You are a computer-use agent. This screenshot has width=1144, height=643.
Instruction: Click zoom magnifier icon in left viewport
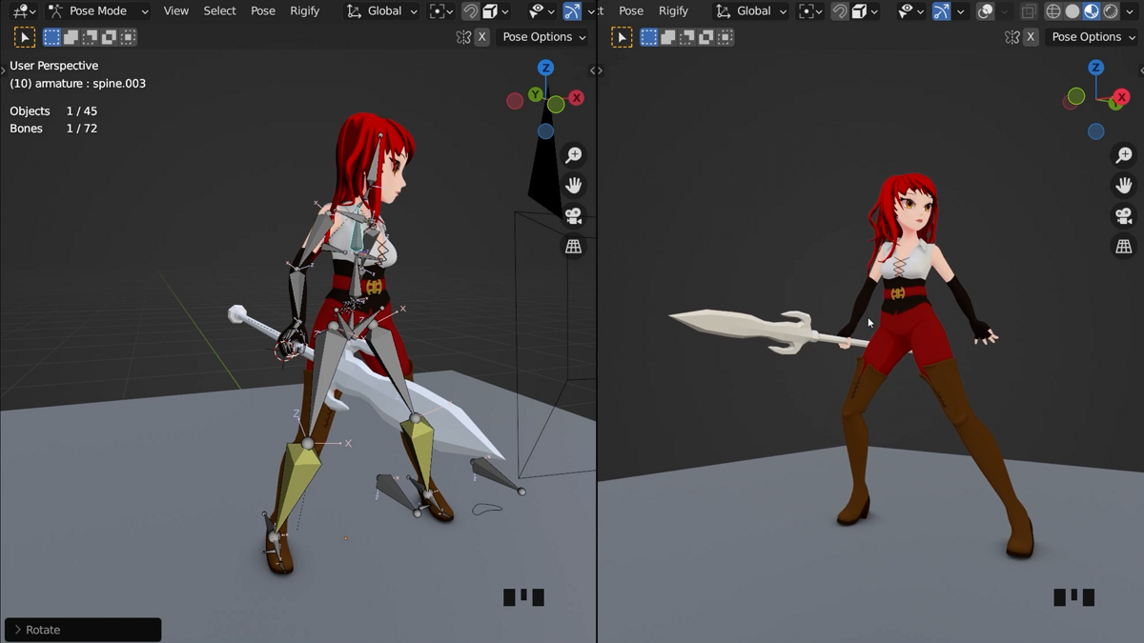click(x=574, y=155)
